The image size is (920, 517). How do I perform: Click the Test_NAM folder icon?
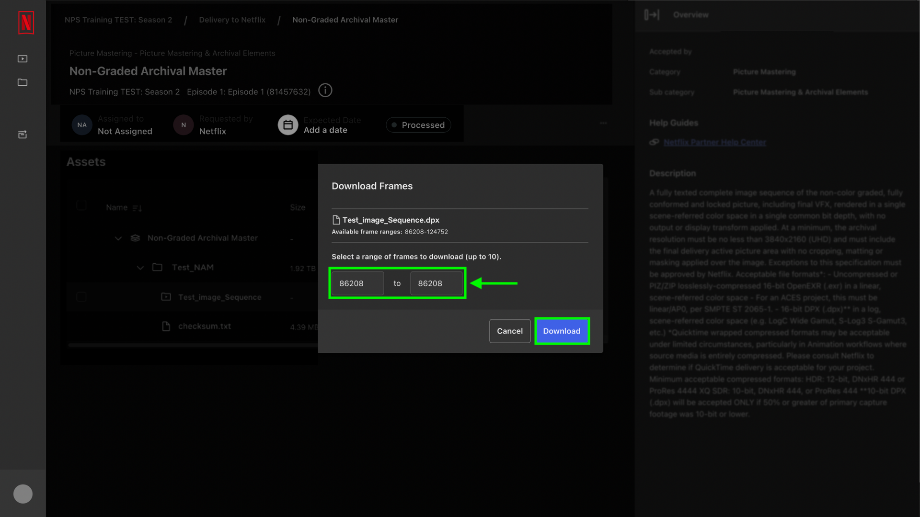[157, 267]
